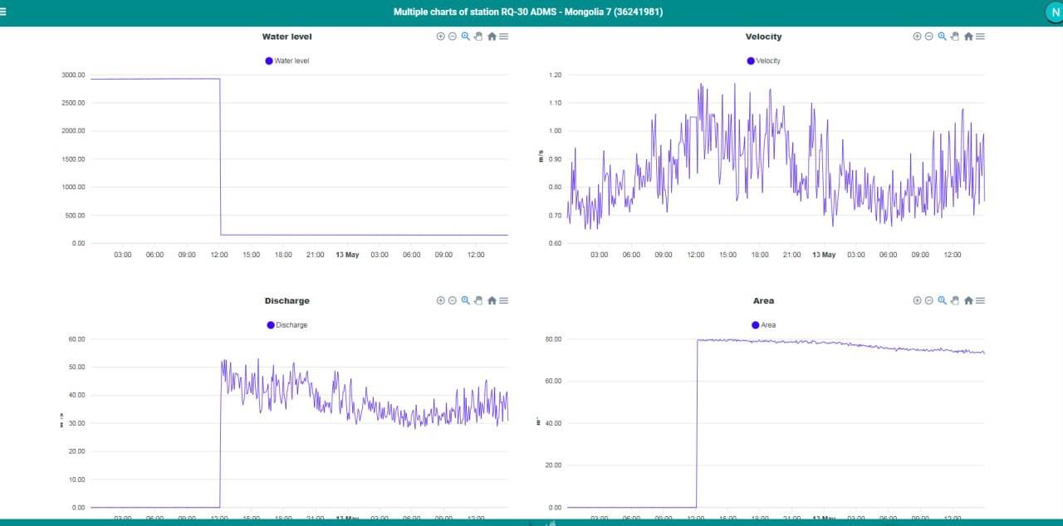Open the Water level chart export menu
This screenshot has width=1063, height=526.
pos(504,37)
